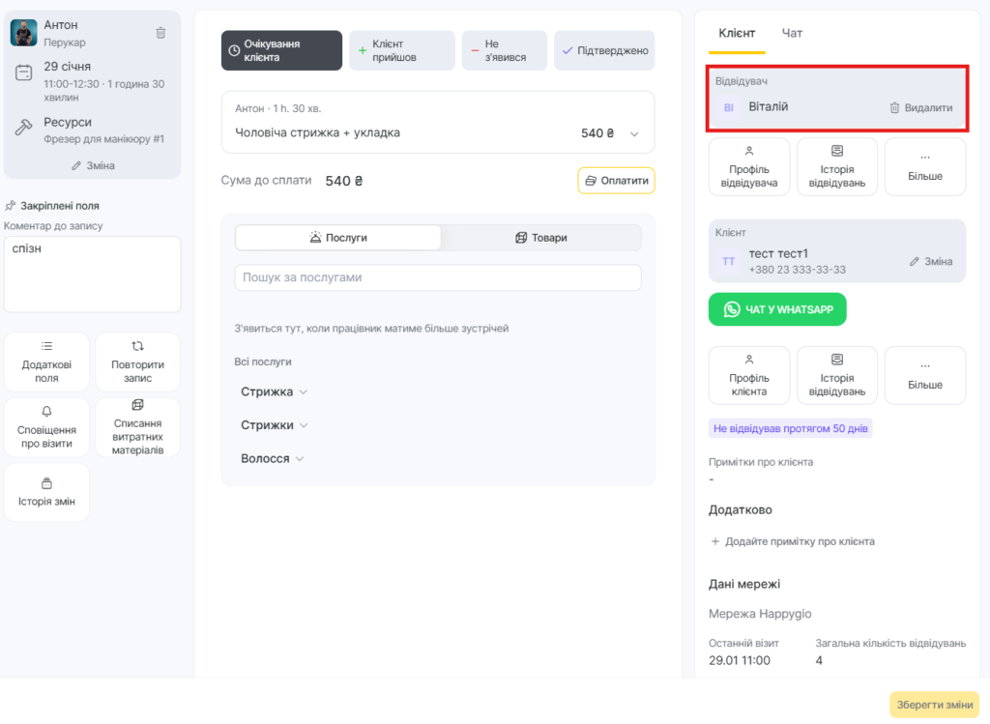Viewport: 990px width, 724px height.
Task: Open Профіль відвідувача
Action: click(749, 167)
